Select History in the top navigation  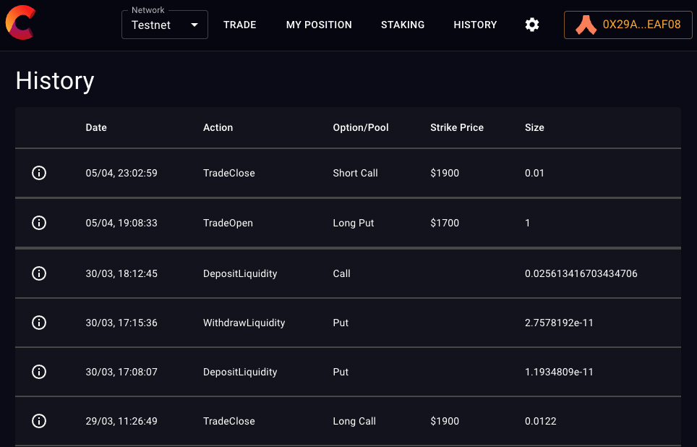tap(475, 25)
